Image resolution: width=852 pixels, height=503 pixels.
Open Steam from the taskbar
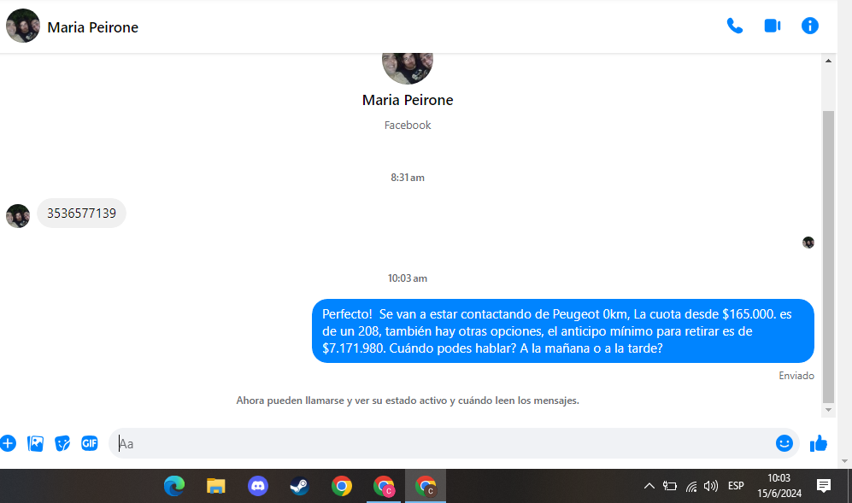coord(299,486)
